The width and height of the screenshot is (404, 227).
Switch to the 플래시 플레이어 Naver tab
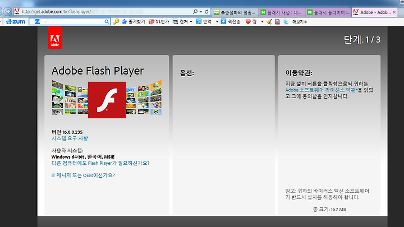click(328, 12)
